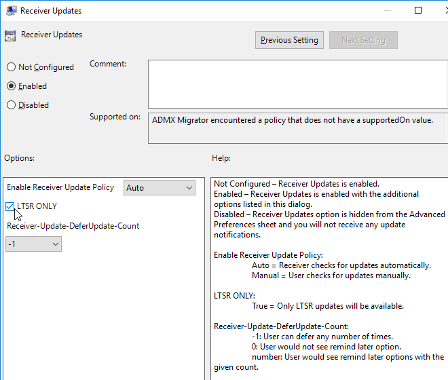
Task: Click the Receiver Updates title bar icon
Action: [11, 11]
